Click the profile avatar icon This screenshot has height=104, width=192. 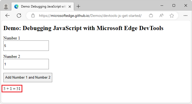click(6, 6)
